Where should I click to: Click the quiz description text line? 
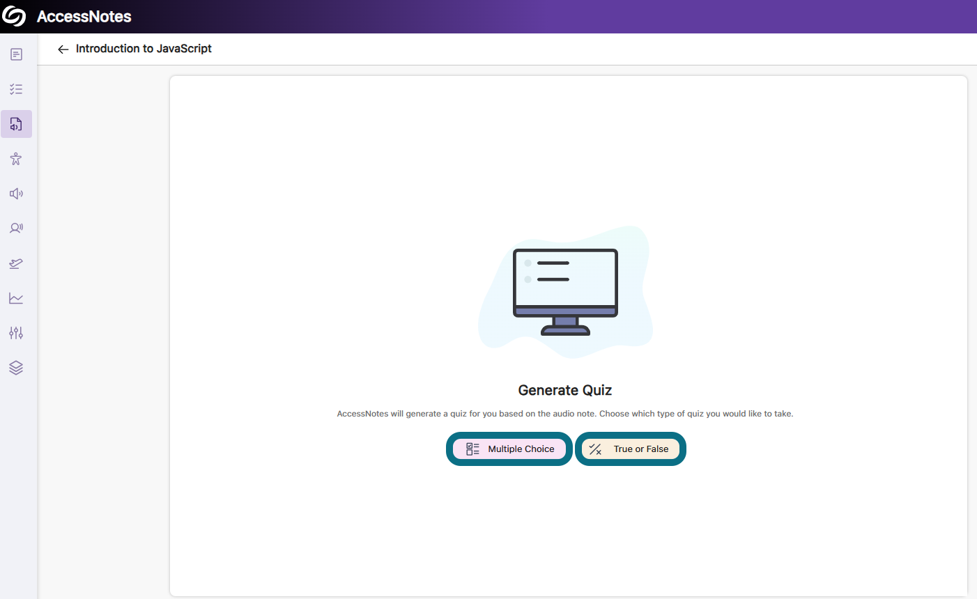565,414
